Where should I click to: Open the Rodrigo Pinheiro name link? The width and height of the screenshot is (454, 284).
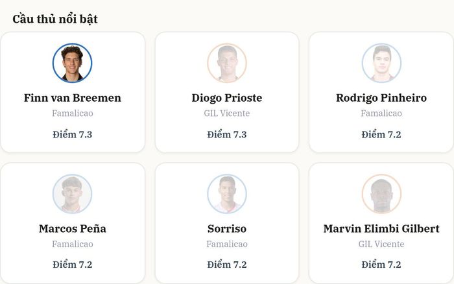click(x=381, y=98)
